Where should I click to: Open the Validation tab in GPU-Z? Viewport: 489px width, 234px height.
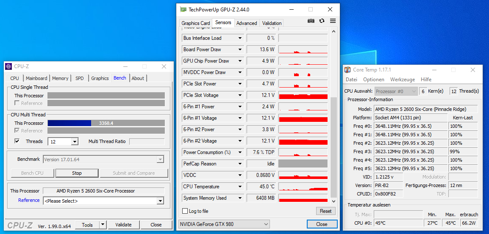pyautogui.click(x=272, y=23)
